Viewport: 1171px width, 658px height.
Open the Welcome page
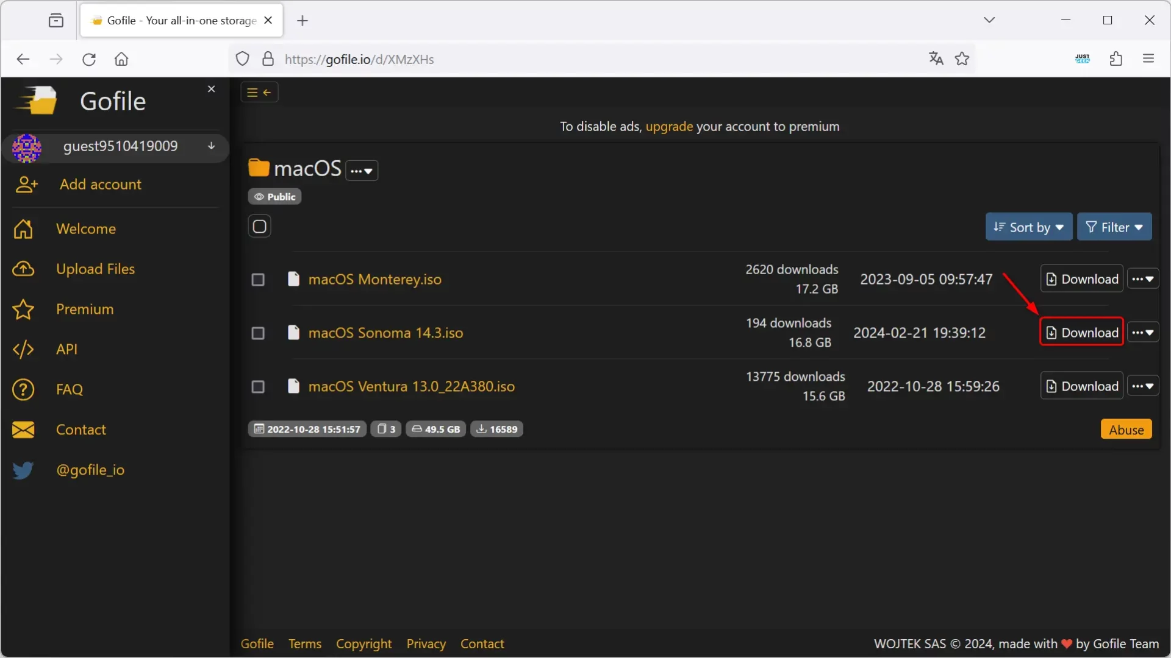(x=85, y=229)
